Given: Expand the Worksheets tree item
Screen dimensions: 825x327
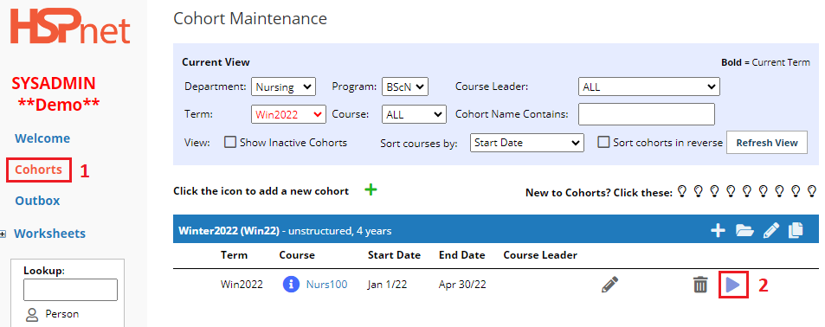Looking at the screenshot, I should (x=3, y=234).
